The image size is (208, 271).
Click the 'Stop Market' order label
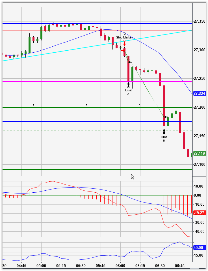click(124, 37)
